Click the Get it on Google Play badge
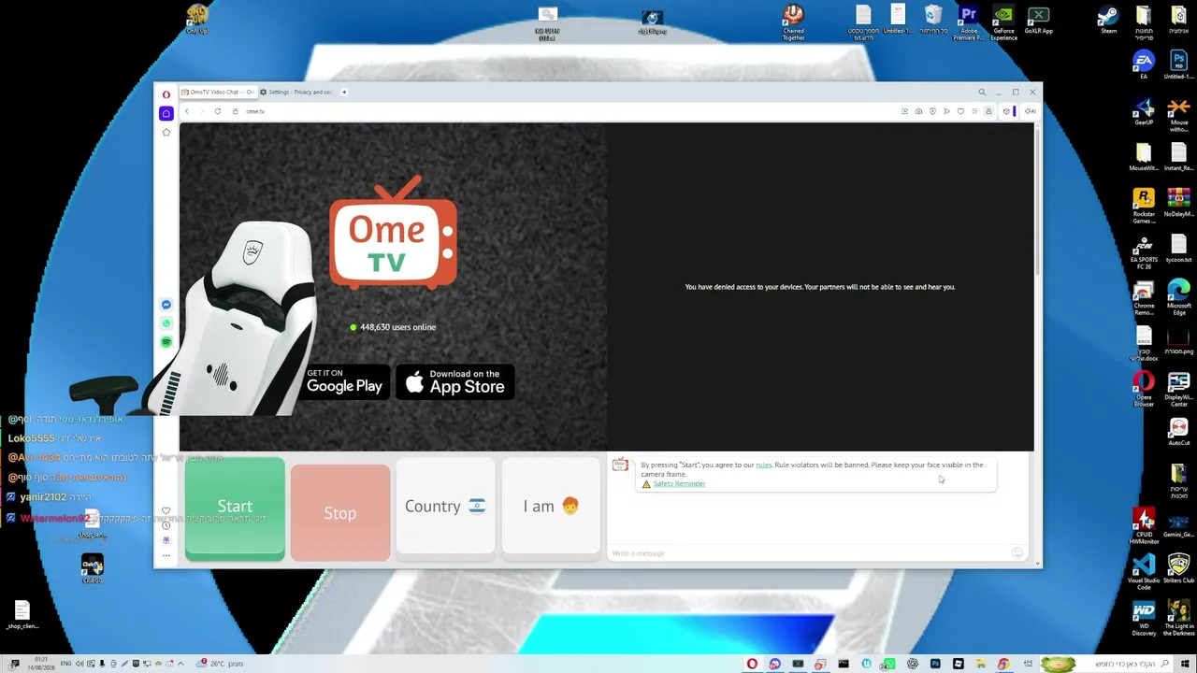1197x673 pixels. tap(344, 382)
